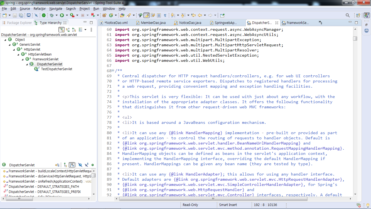
Task: Open the Refactor menu
Action: point(40,9)
